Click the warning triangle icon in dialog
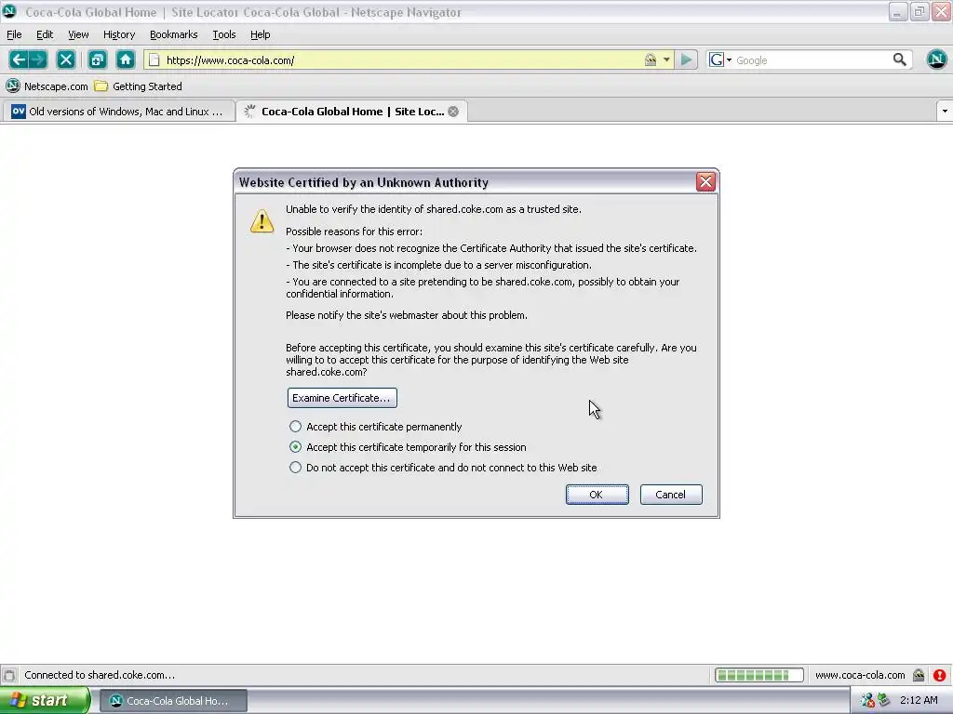This screenshot has height=714, width=953. (x=262, y=221)
